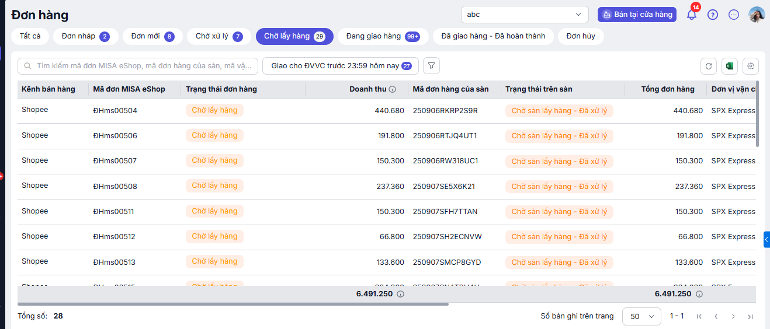The height and width of the screenshot is (329, 770).
Task: Switch to Đang giao hàng tab
Action: [x=383, y=36]
